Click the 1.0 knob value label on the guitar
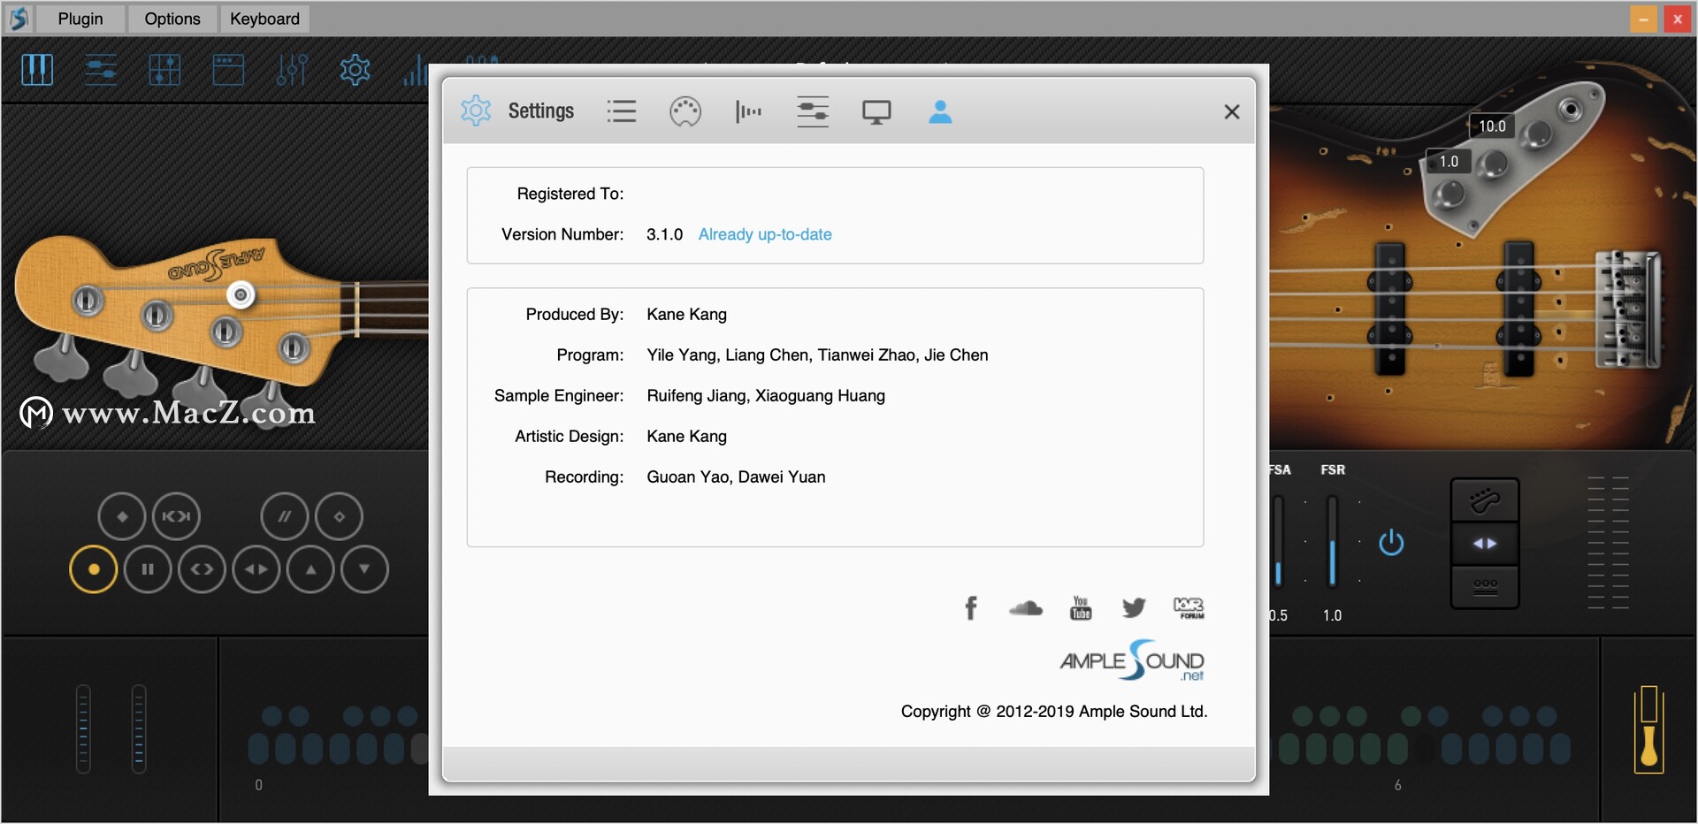 tap(1449, 162)
